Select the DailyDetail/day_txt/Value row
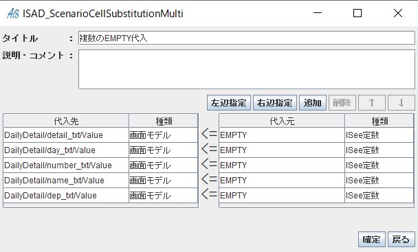The image size is (418, 252). (100, 150)
